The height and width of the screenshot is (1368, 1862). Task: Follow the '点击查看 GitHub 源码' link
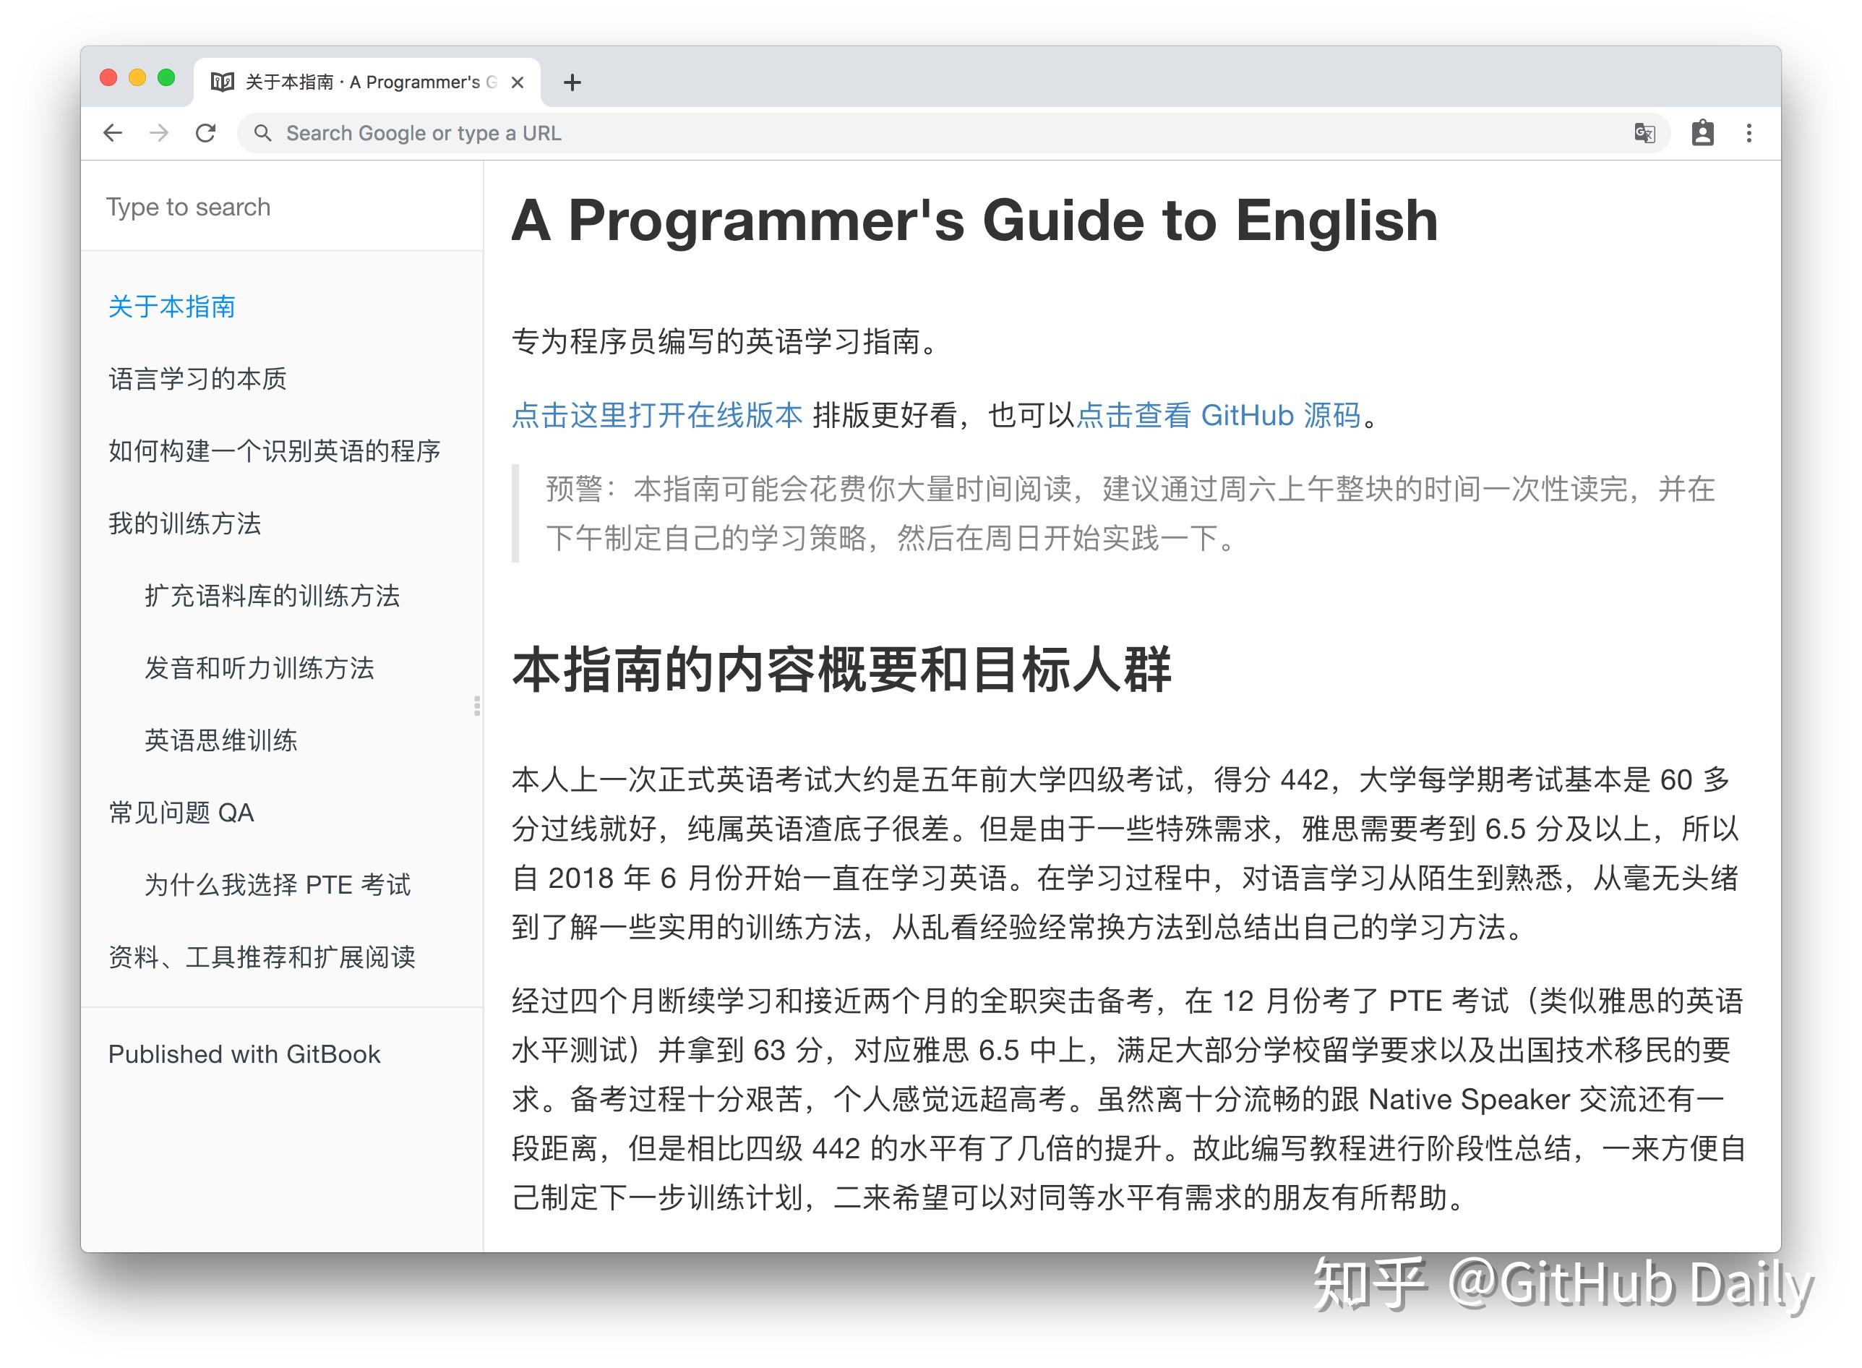tap(1219, 415)
